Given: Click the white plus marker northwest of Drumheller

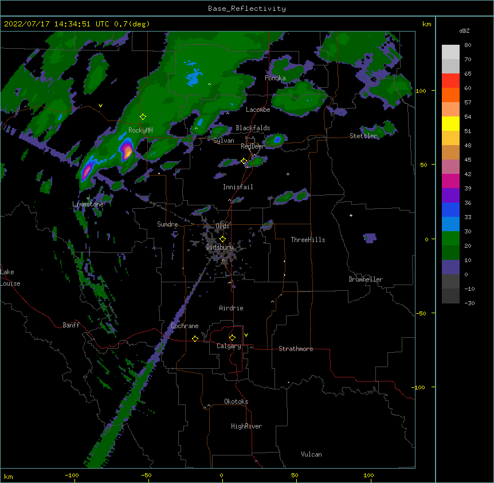Looking at the screenshot, I should [351, 215].
